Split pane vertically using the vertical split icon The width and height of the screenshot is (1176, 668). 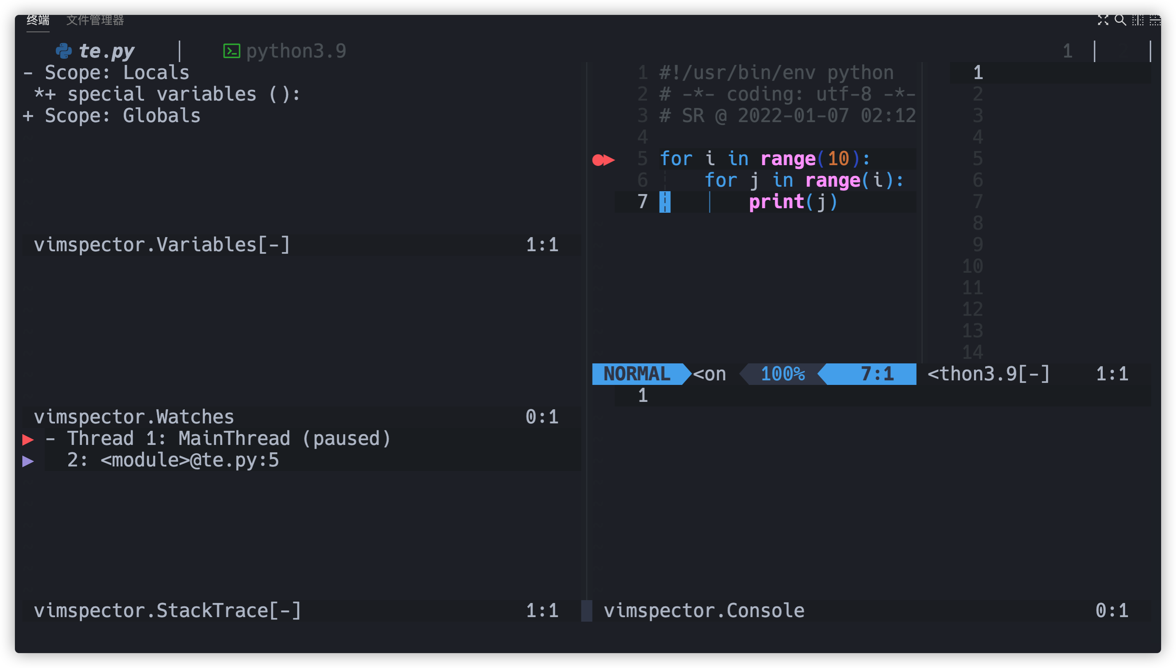[1138, 20]
